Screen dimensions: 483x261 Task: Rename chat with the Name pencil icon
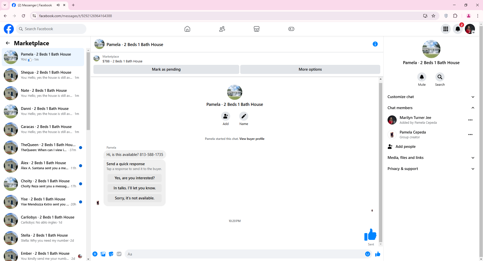click(x=244, y=116)
